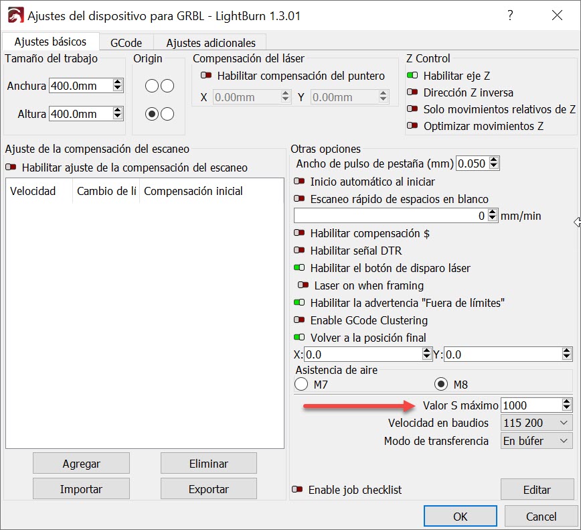Select the bottom-right origin radio button
Screen dimensions: 581x530
pos(167,114)
